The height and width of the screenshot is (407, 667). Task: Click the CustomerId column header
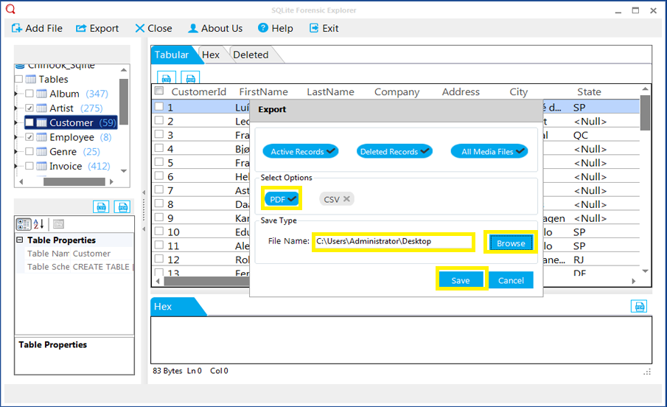tap(199, 92)
